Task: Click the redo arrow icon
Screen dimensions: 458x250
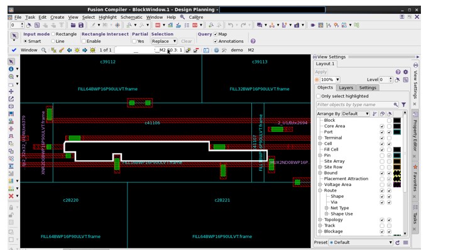Action: pyautogui.click(x=243, y=25)
